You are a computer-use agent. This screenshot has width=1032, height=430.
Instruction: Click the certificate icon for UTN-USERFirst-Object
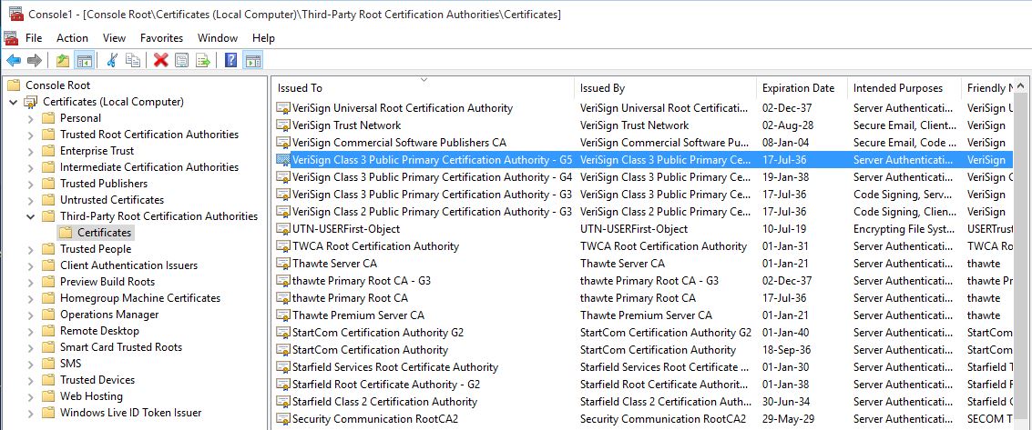283,229
